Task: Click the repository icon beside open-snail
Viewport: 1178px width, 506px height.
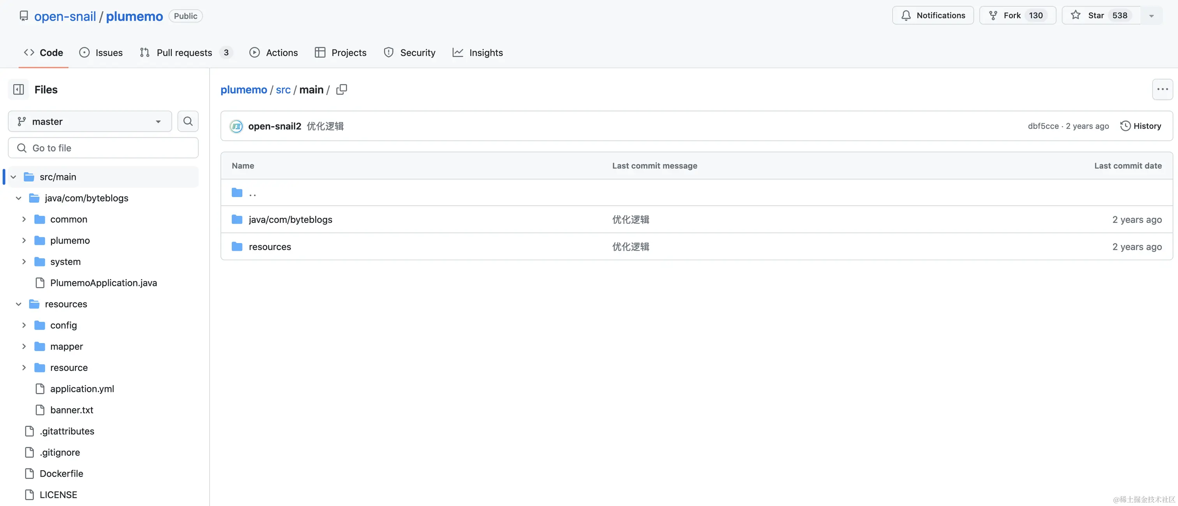Action: click(24, 16)
